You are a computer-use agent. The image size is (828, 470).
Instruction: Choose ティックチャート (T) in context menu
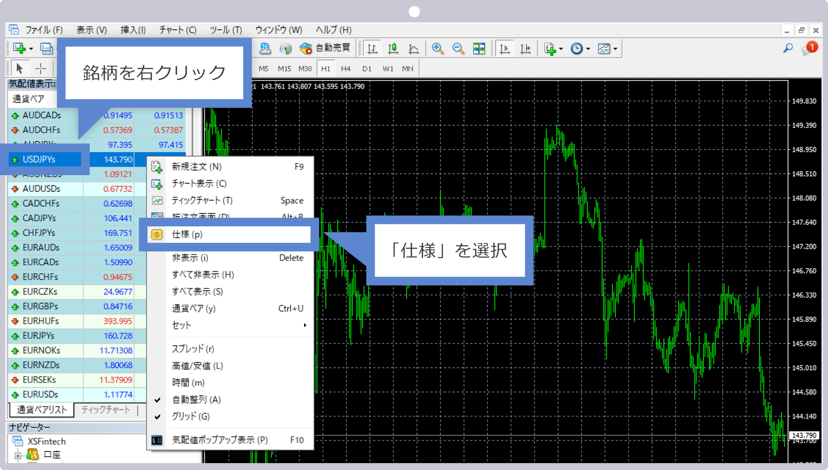pyautogui.click(x=230, y=201)
